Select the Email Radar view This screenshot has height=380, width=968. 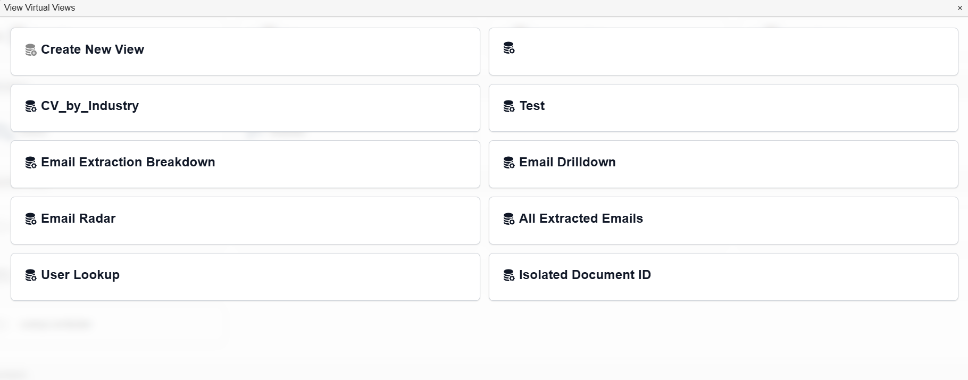[245, 221]
